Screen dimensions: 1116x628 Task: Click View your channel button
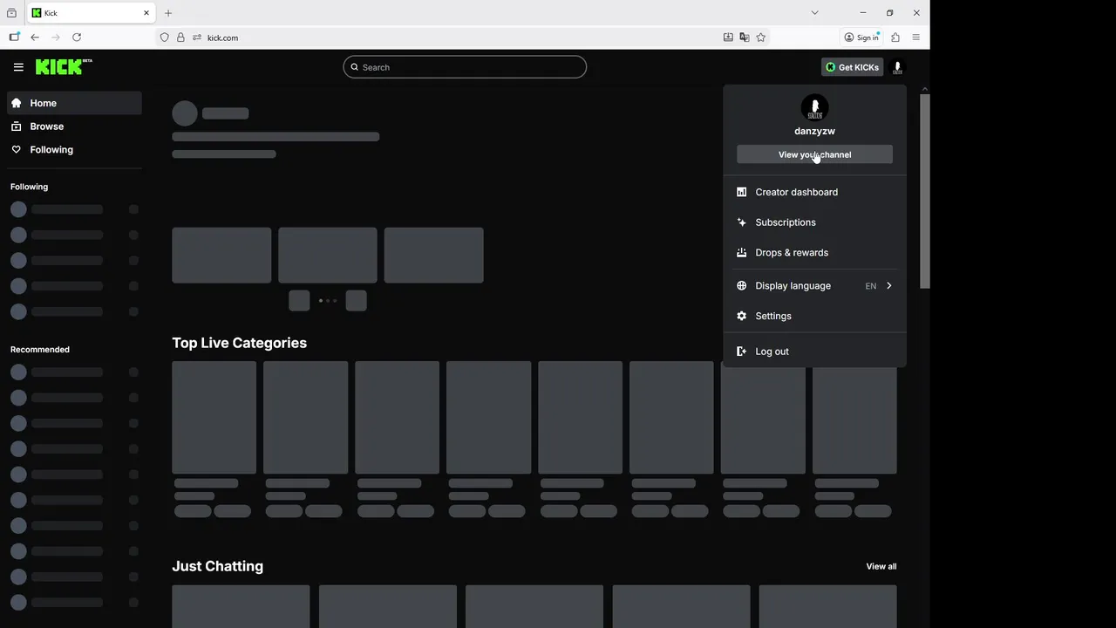(x=814, y=154)
